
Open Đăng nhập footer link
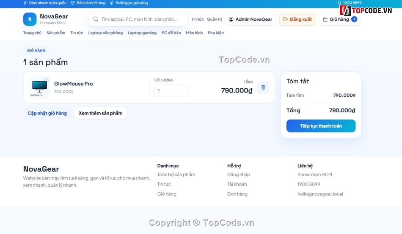coord(239,174)
